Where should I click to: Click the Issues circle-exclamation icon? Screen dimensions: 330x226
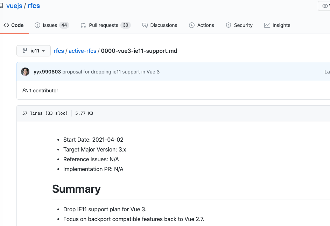pos(37,25)
